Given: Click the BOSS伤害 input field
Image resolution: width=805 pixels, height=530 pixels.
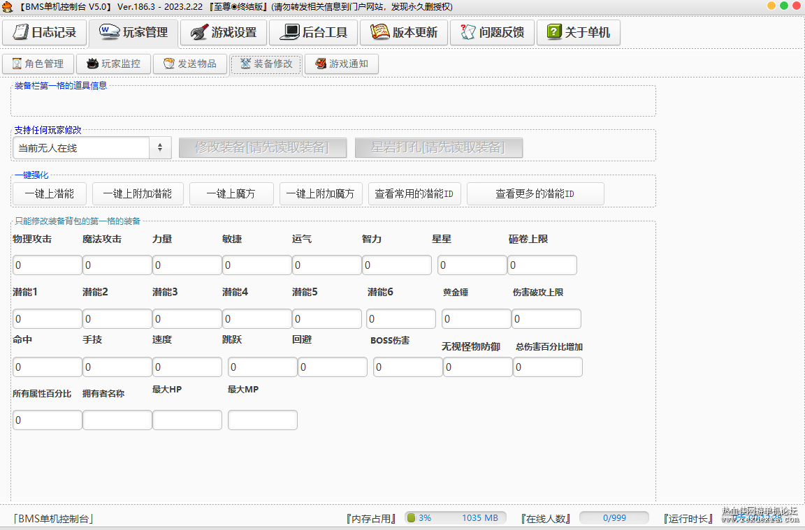Looking at the screenshot, I should coord(407,367).
